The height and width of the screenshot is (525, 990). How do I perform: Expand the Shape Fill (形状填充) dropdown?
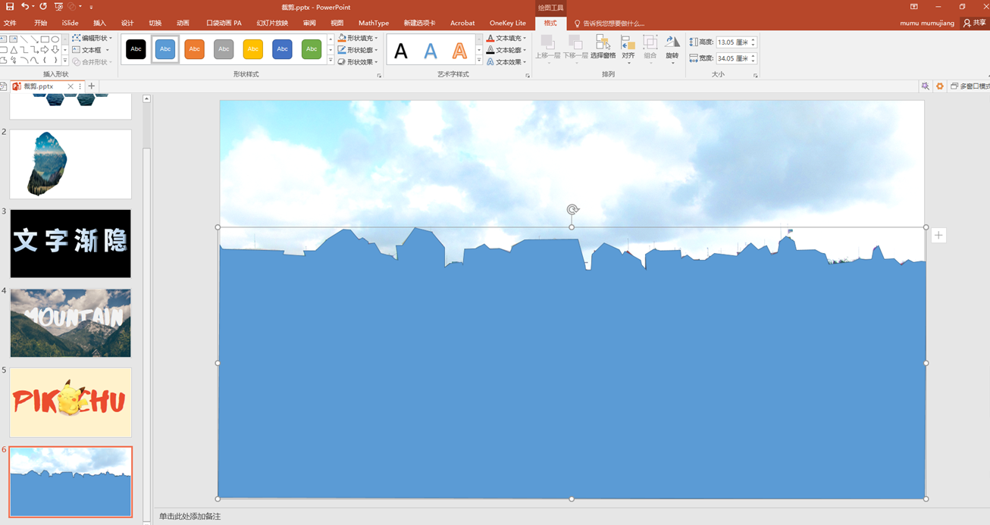pyautogui.click(x=358, y=38)
